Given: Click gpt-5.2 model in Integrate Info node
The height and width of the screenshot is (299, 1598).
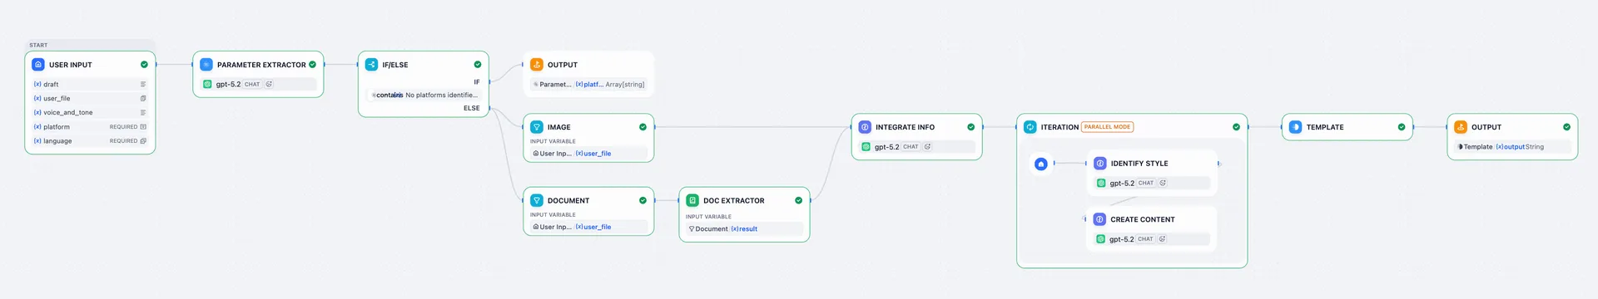Looking at the screenshot, I should tap(886, 147).
